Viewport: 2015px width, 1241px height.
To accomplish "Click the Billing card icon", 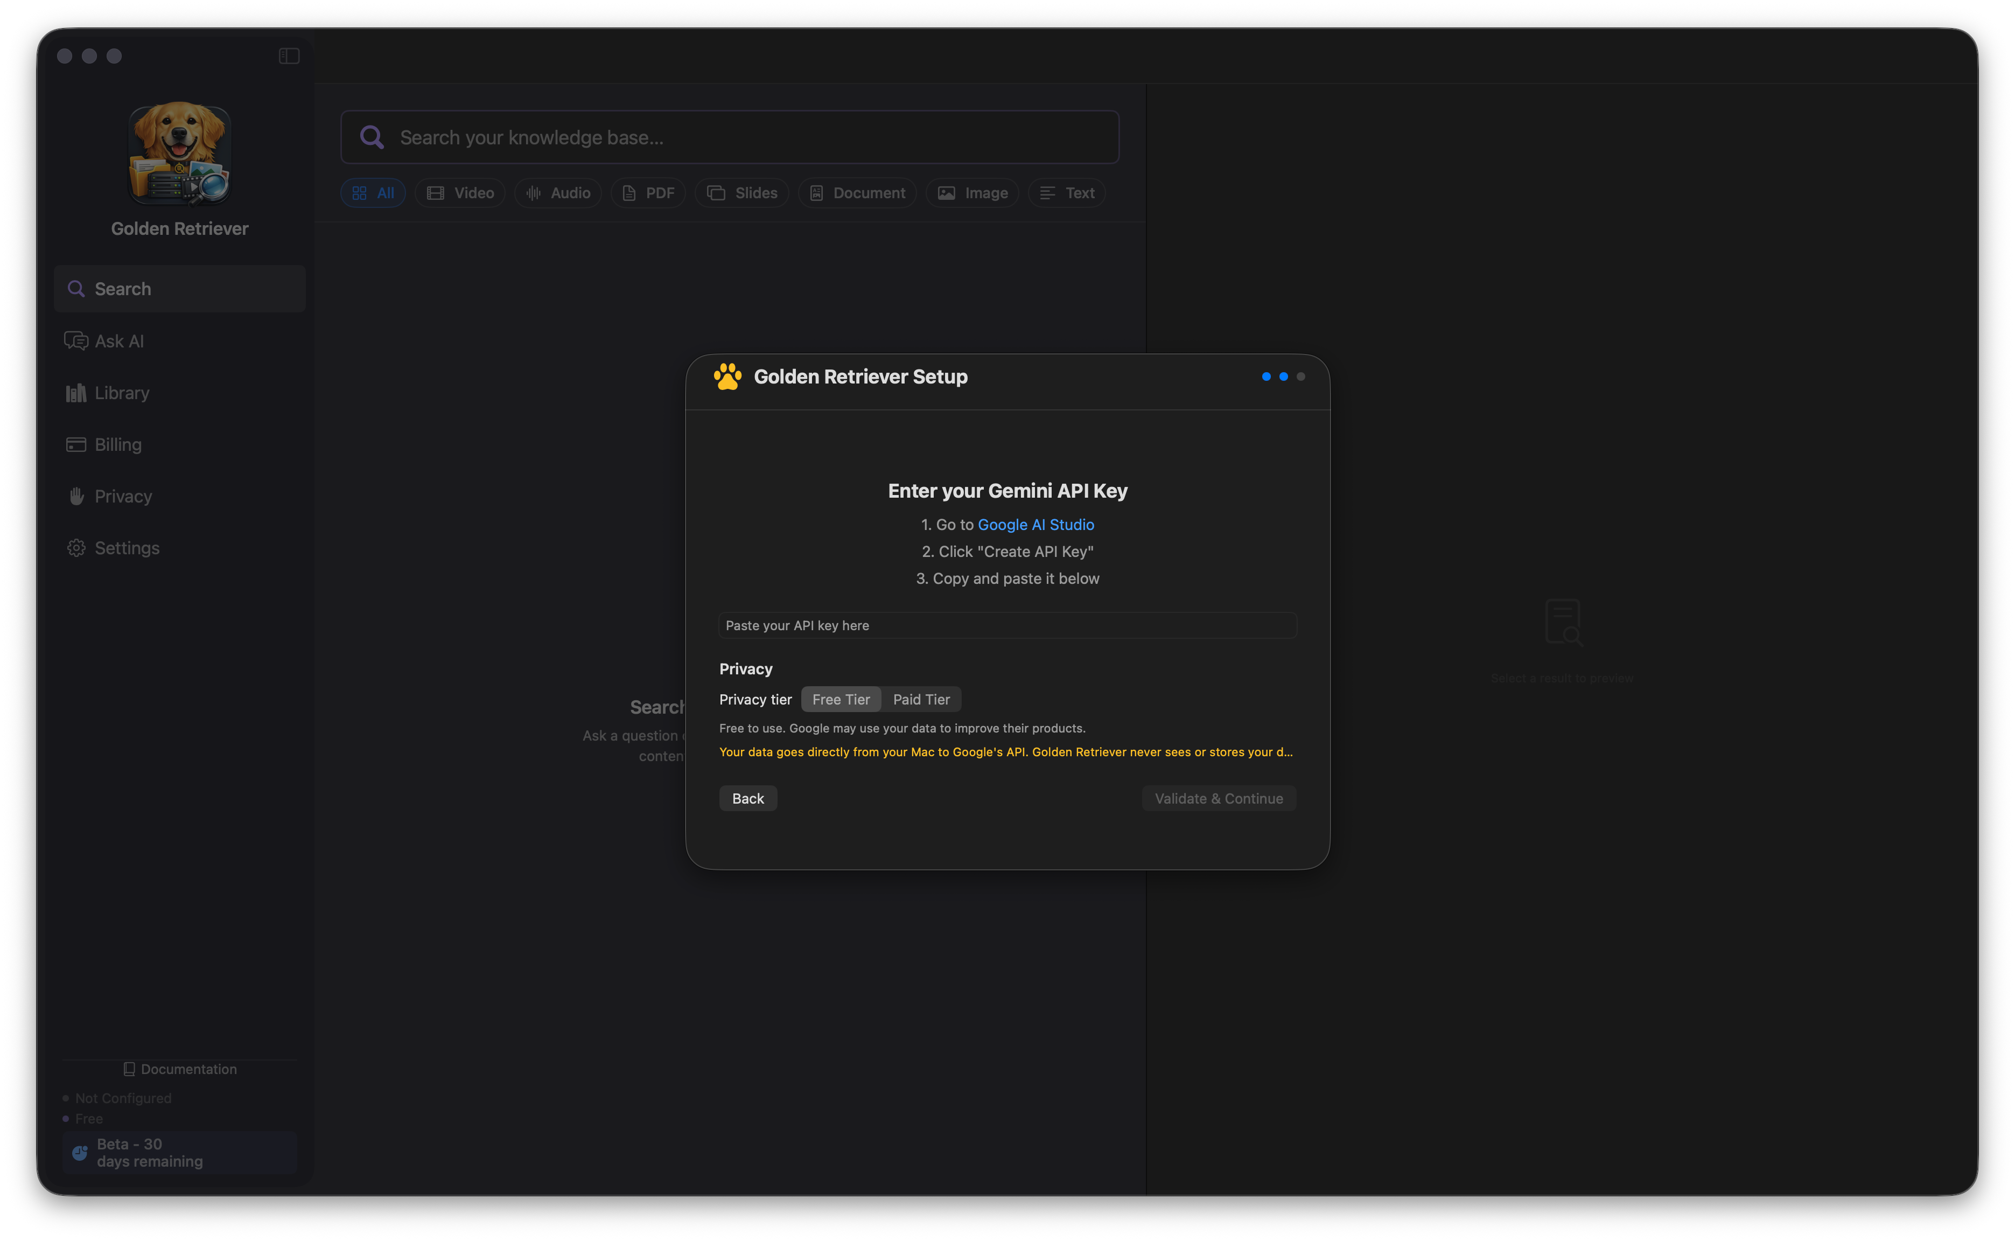I will (x=76, y=445).
